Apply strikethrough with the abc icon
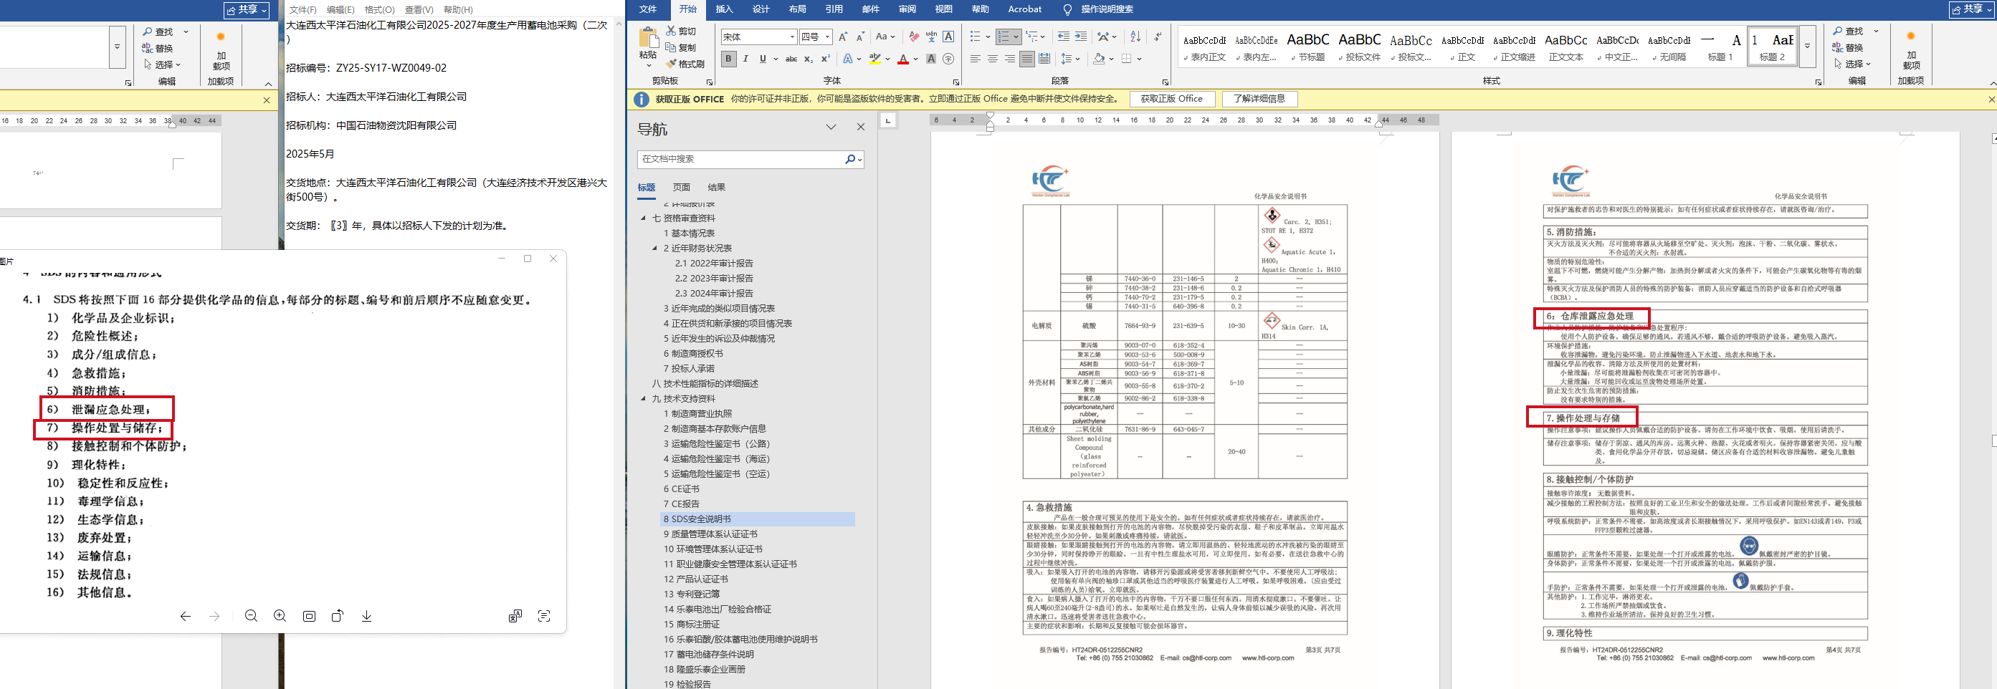Viewport: 1997px width, 689px height. (x=791, y=59)
